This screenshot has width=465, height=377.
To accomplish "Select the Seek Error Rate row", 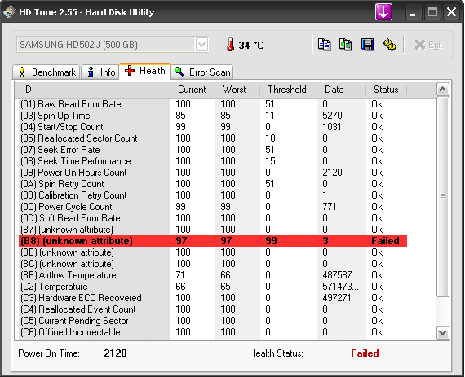I will coord(213,150).
